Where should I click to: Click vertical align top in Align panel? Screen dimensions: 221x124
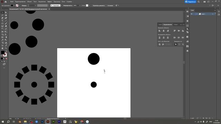tap(175, 31)
